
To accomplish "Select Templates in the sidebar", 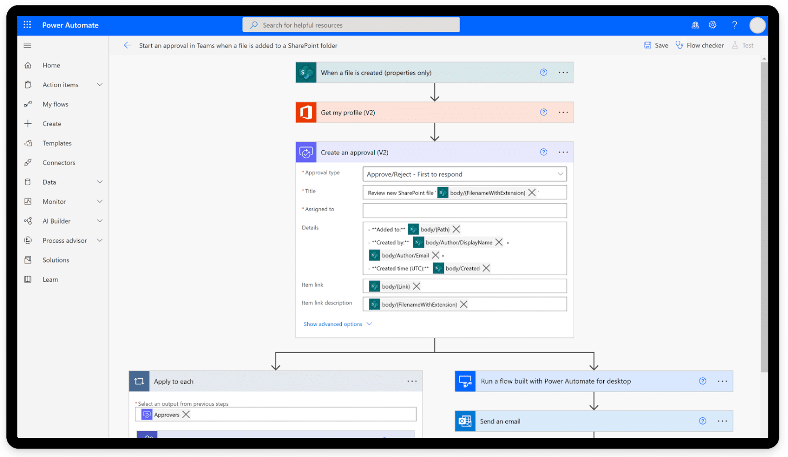I will (56, 143).
